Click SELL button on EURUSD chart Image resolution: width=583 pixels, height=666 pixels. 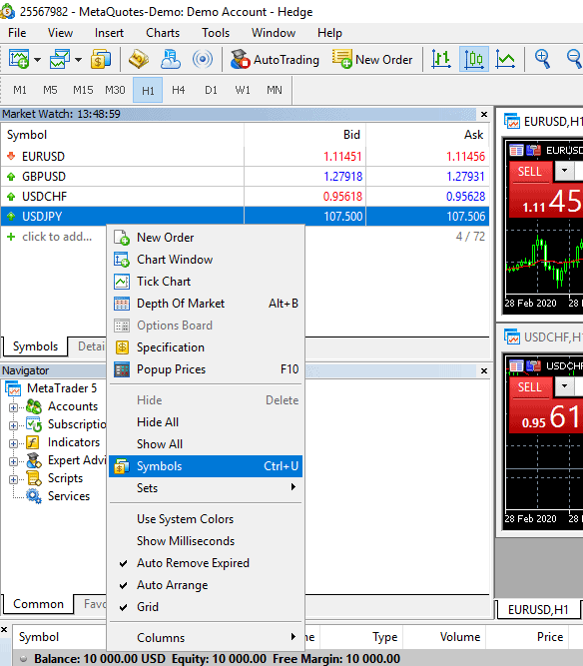point(530,172)
